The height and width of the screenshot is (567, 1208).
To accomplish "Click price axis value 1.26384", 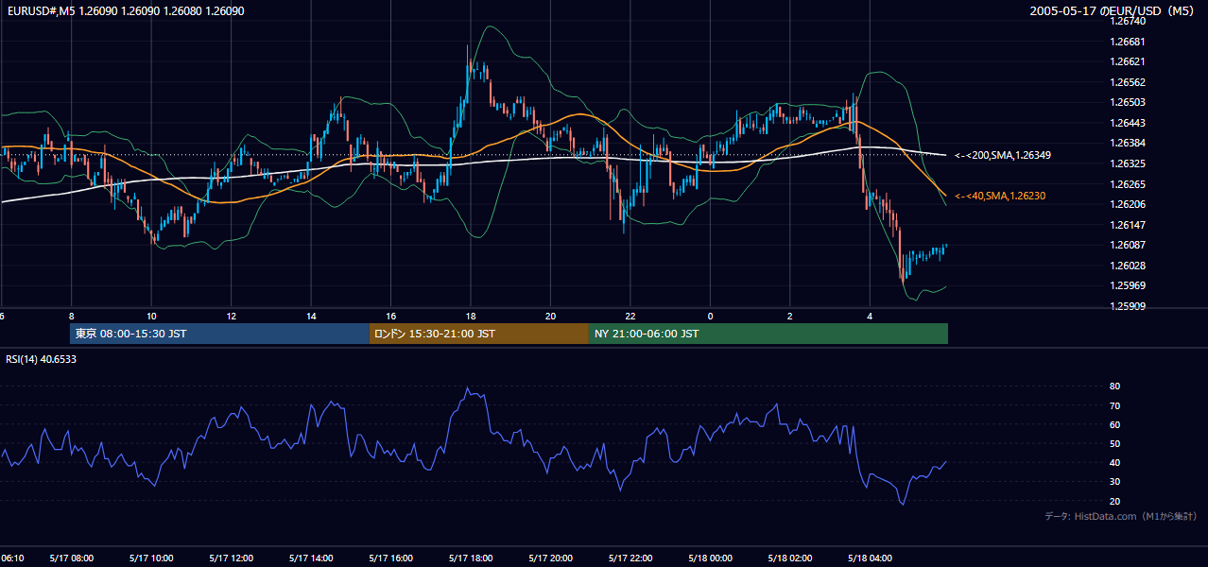I will 1129,143.
